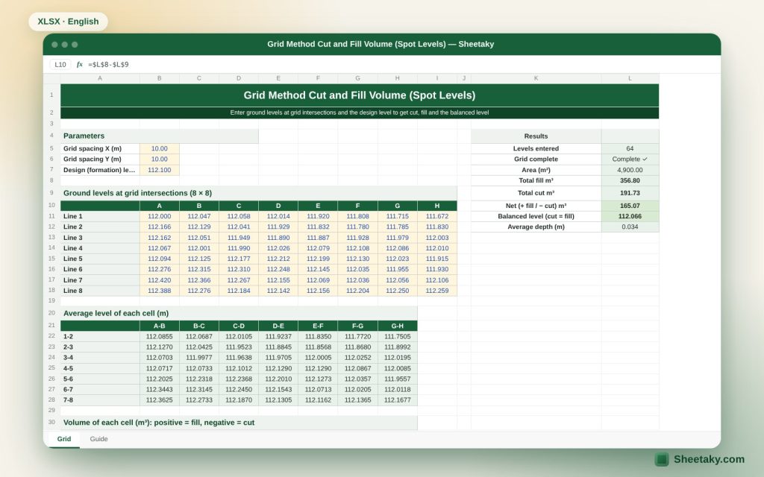The image size is (764, 477).
Task: Select Total fill value 356.80
Action: [630, 180]
